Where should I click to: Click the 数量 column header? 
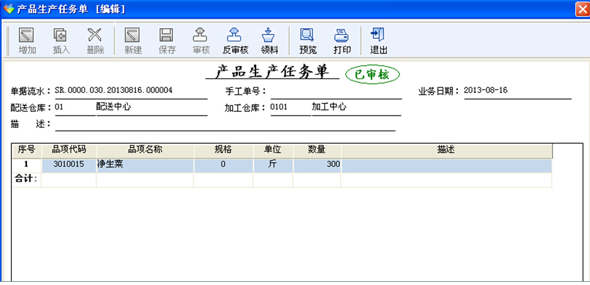click(316, 150)
